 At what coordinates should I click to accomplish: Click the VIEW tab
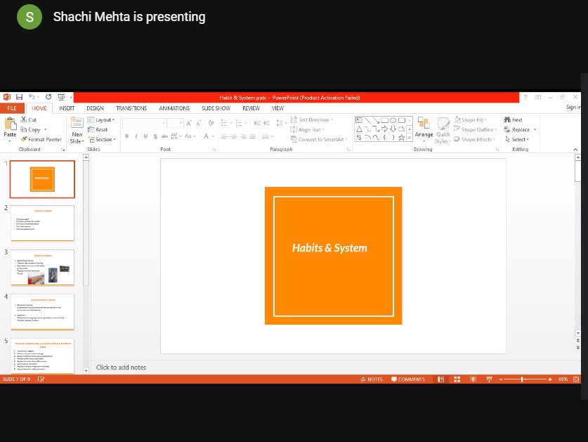click(277, 108)
